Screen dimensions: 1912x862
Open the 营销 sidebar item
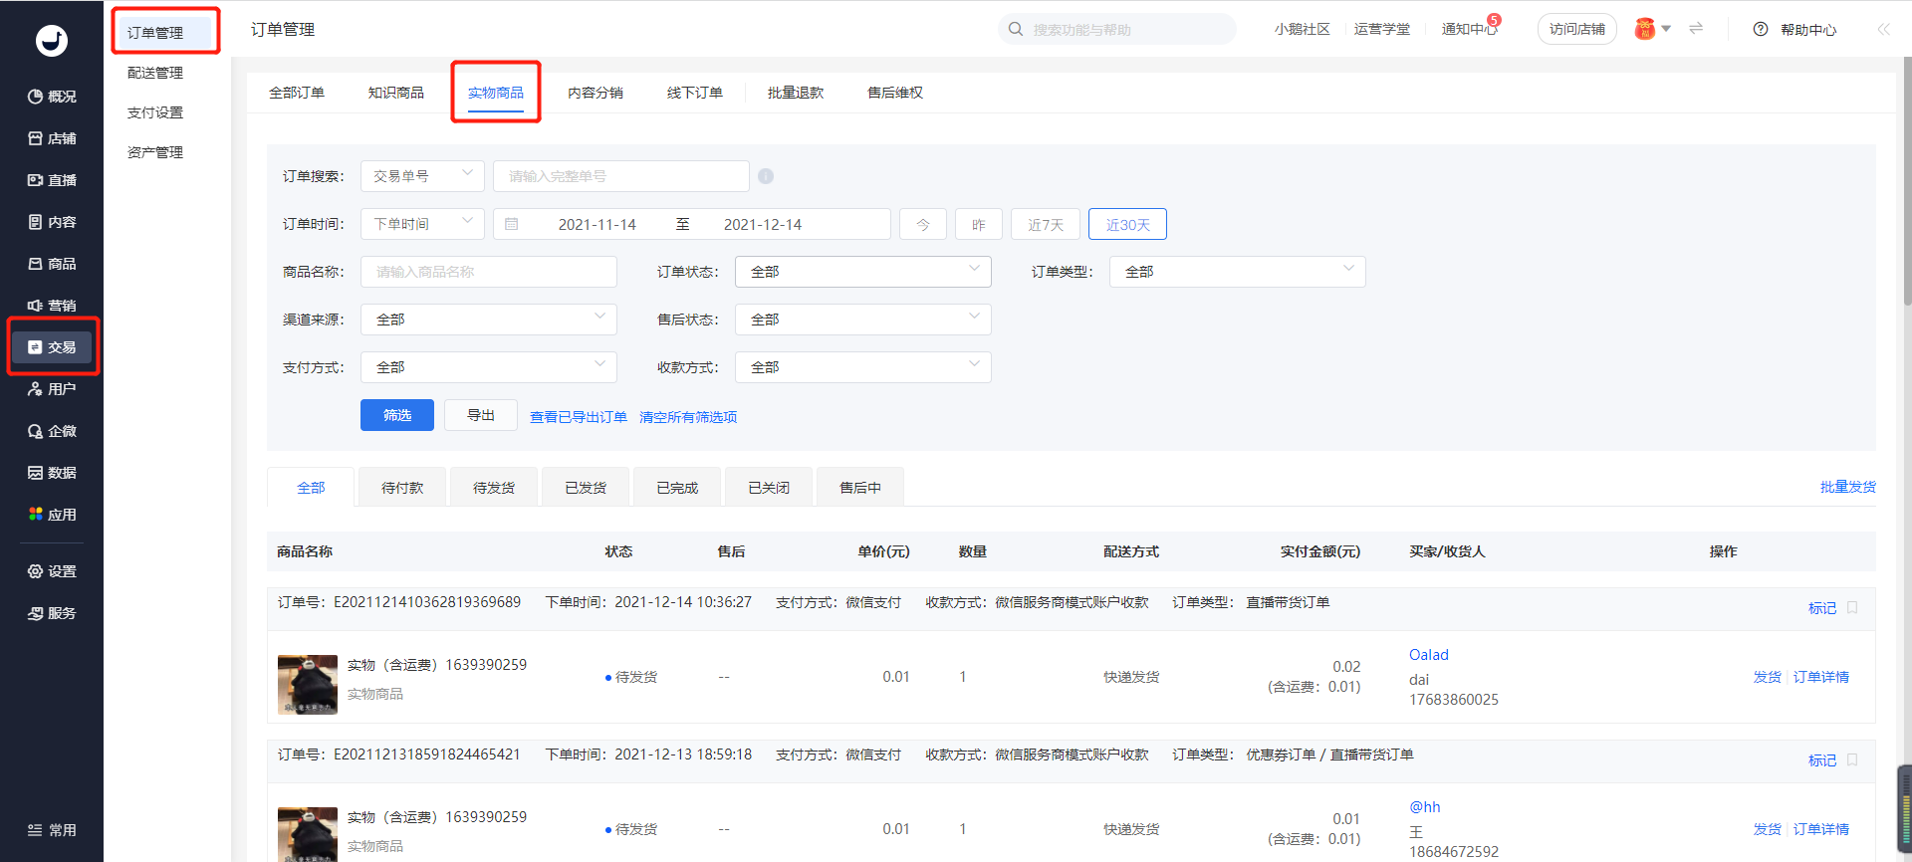[52, 306]
